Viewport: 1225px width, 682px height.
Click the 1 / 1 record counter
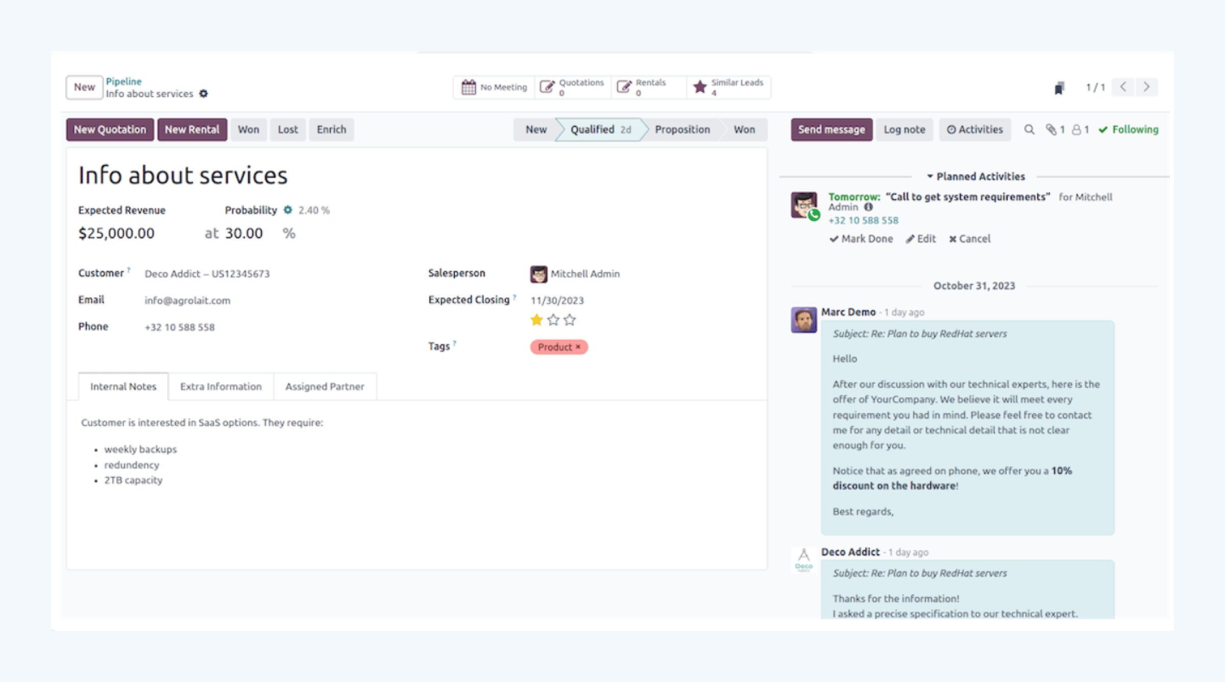point(1095,87)
